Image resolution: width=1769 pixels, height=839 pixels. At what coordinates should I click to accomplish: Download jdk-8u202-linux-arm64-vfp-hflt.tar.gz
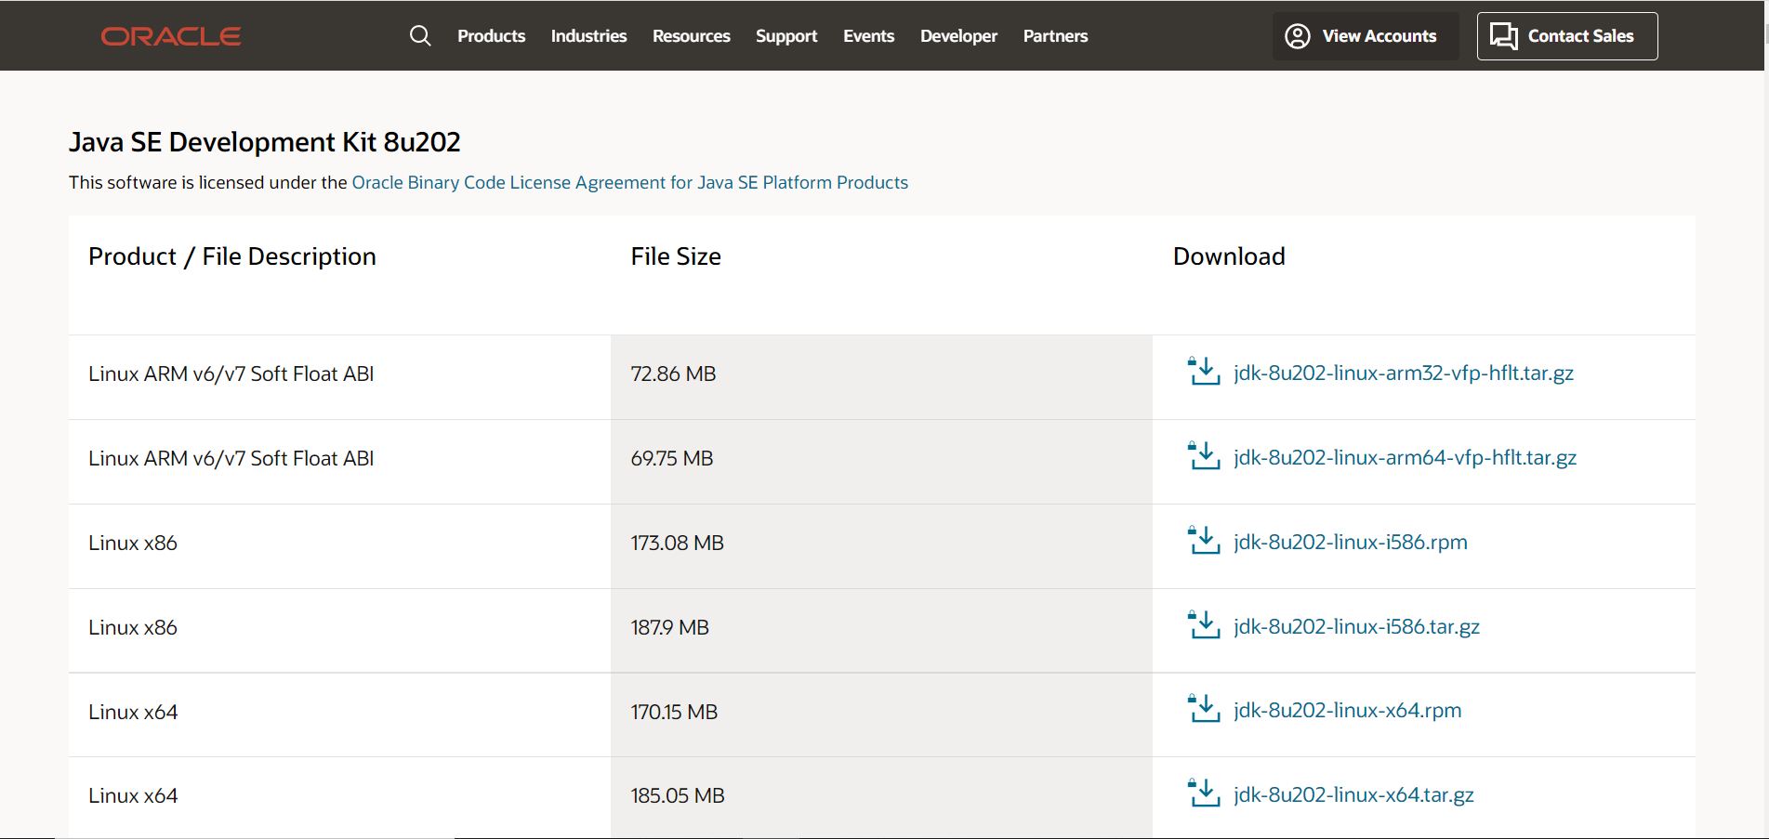1405,457
